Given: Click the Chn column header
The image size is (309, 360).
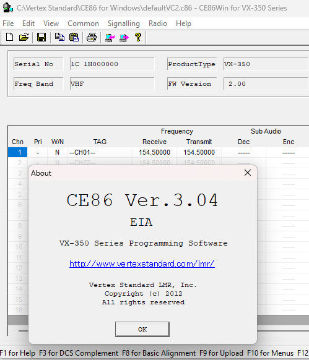Looking at the screenshot, I should [x=18, y=142].
